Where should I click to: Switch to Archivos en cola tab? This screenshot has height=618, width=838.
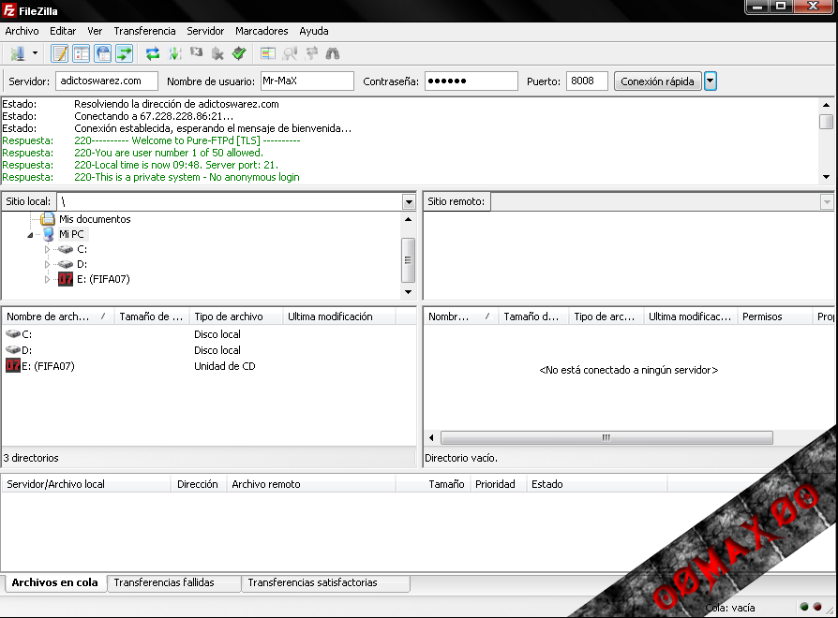(x=54, y=582)
